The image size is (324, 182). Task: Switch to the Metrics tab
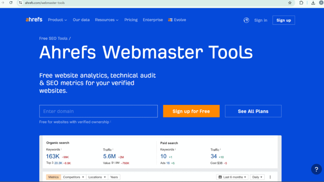pos(53,177)
